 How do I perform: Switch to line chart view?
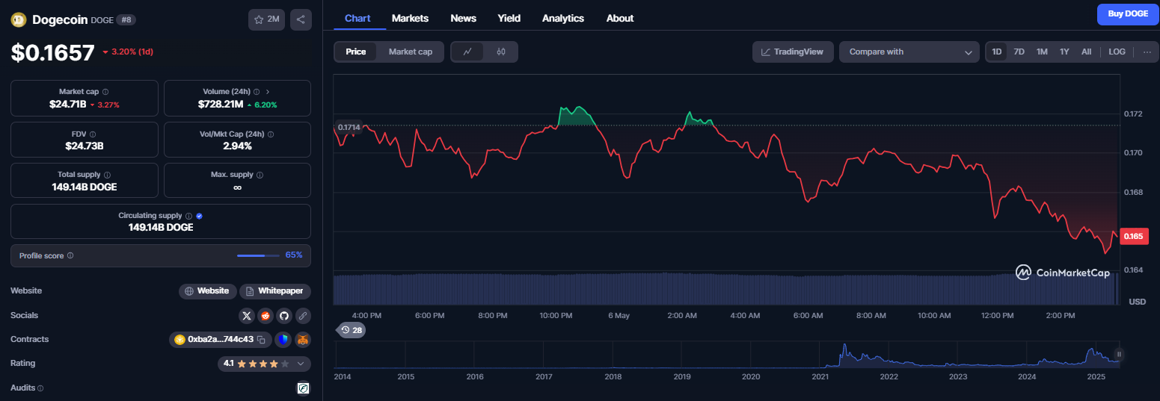click(468, 52)
